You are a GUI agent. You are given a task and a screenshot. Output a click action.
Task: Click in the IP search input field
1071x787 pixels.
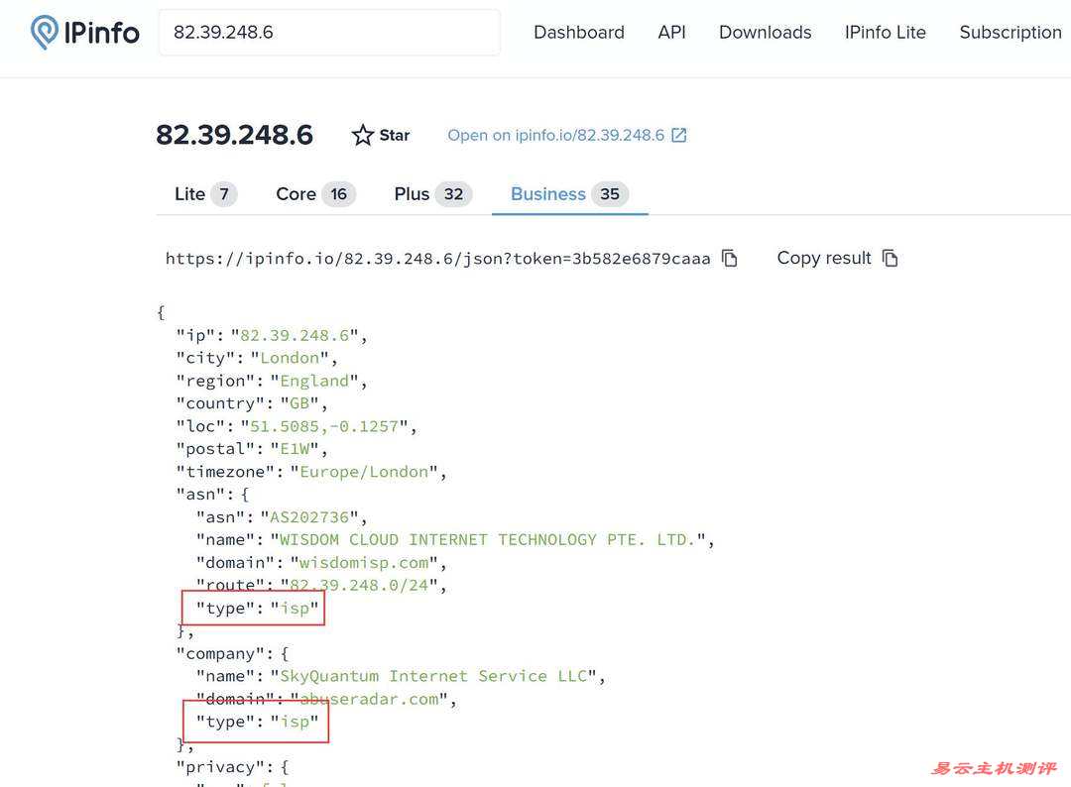click(329, 33)
